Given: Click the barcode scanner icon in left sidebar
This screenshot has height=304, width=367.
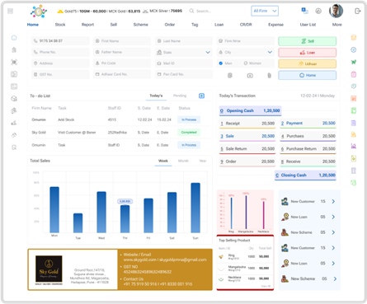Looking at the screenshot, I should click(14, 62).
